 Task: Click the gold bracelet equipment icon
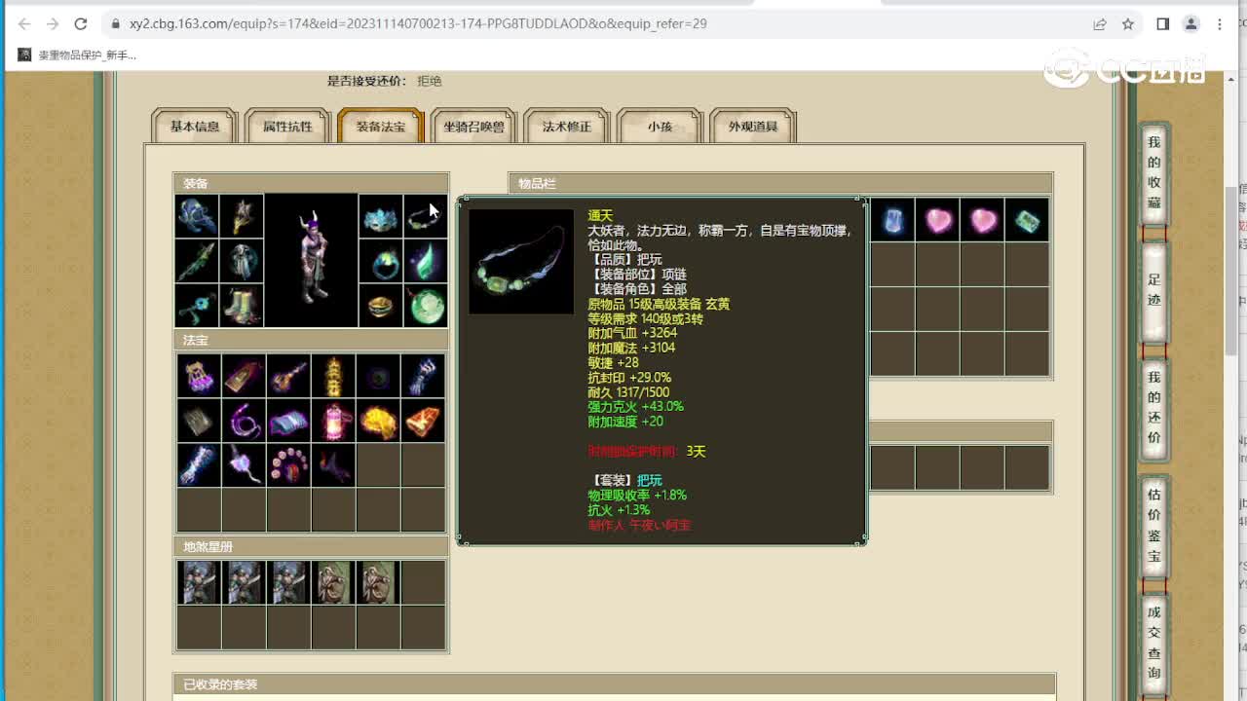click(380, 306)
